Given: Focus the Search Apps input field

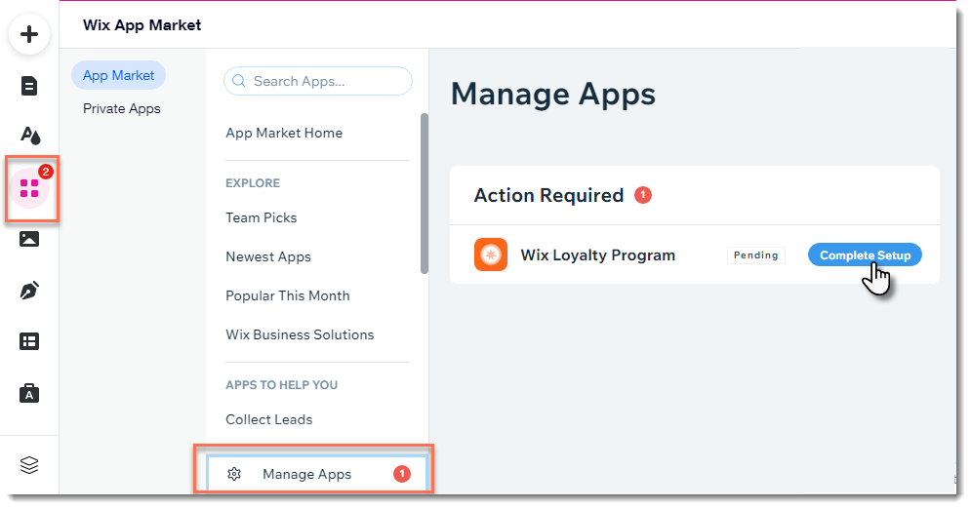Looking at the screenshot, I should click(318, 81).
